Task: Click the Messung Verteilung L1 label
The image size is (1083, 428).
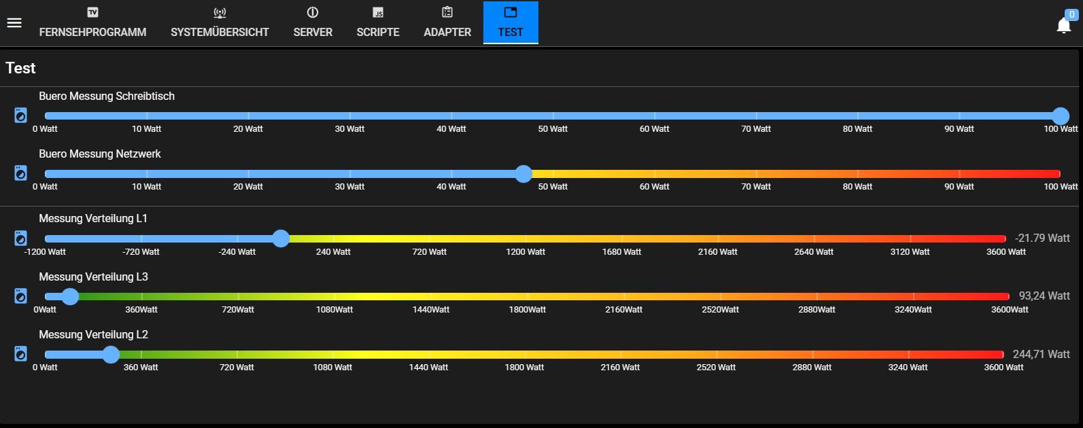Action: coord(93,219)
